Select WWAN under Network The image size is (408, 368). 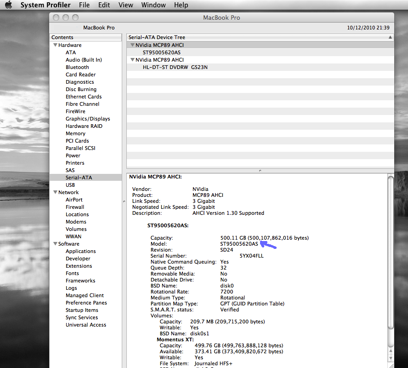point(74,236)
